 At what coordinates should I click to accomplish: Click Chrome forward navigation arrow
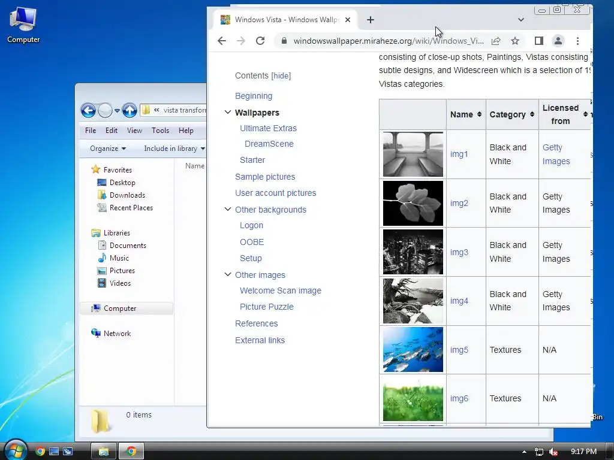tap(241, 41)
